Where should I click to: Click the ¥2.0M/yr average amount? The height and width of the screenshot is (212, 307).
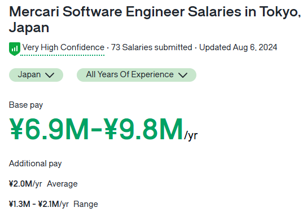pos(25,184)
